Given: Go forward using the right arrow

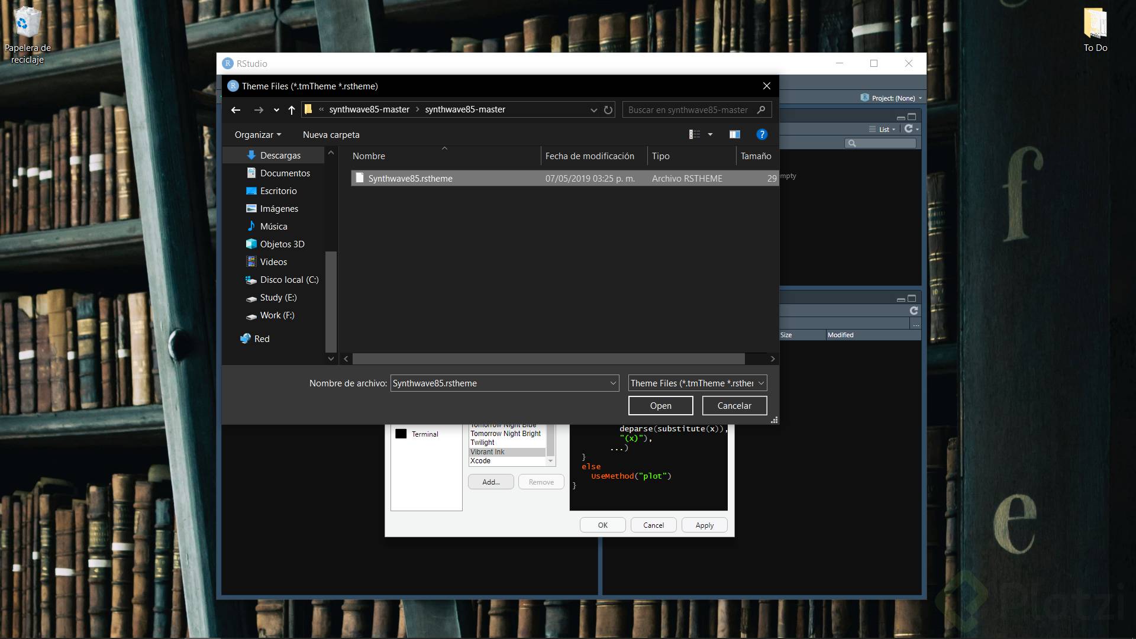Looking at the screenshot, I should (259, 109).
